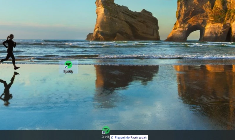Click the rock arch opening on the right
The height and width of the screenshot is (140, 235).
click(x=193, y=35)
